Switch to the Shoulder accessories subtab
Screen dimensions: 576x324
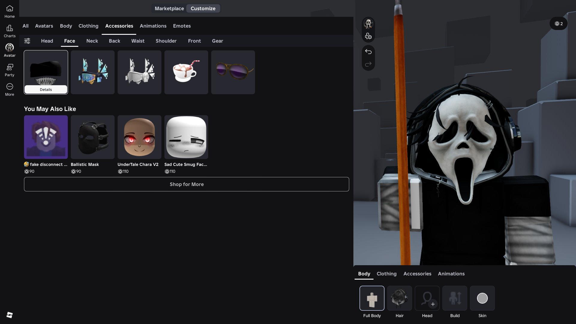click(166, 41)
